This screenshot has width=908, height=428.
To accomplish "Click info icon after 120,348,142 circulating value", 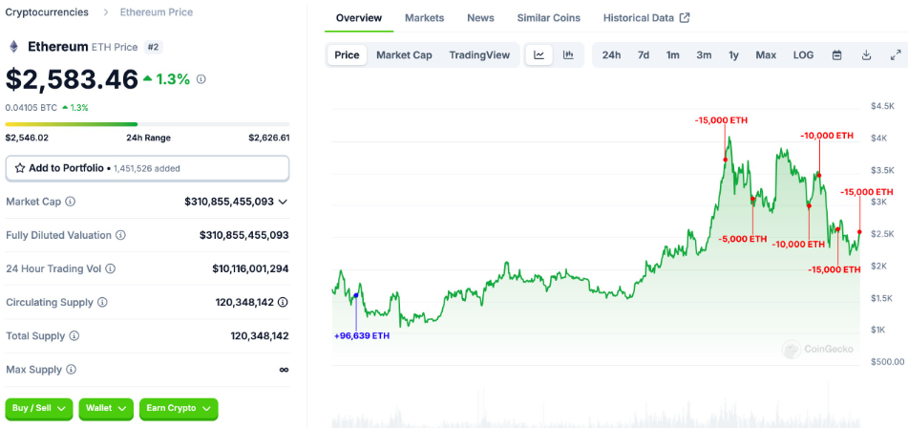I will pyautogui.click(x=284, y=302).
